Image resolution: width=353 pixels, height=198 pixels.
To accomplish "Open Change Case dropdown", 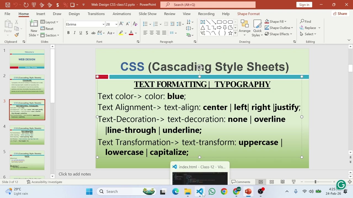I will pyautogui.click(x=111, y=33).
